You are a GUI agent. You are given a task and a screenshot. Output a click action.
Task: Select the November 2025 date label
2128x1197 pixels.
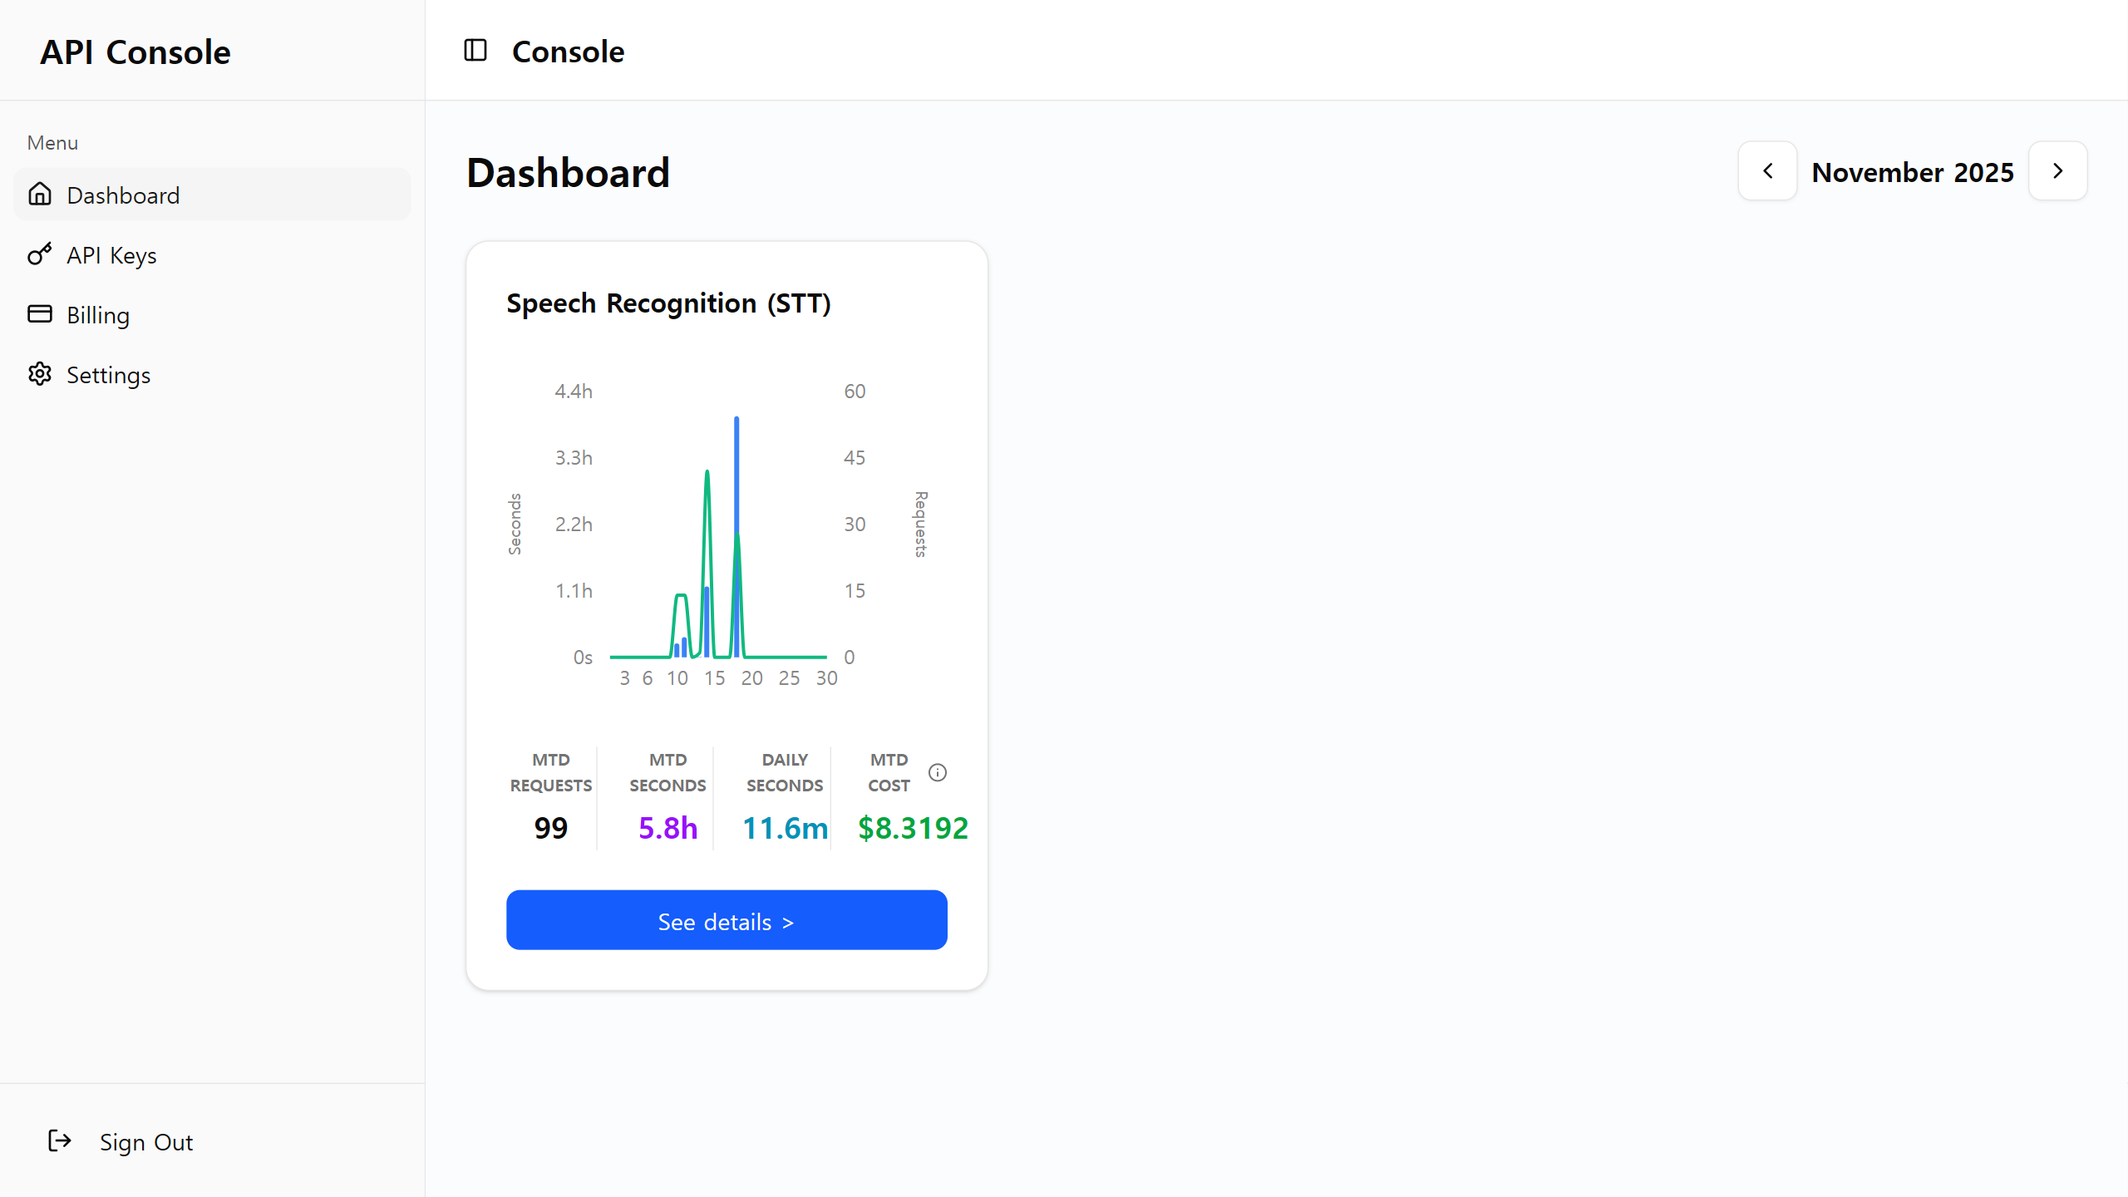click(x=1913, y=171)
